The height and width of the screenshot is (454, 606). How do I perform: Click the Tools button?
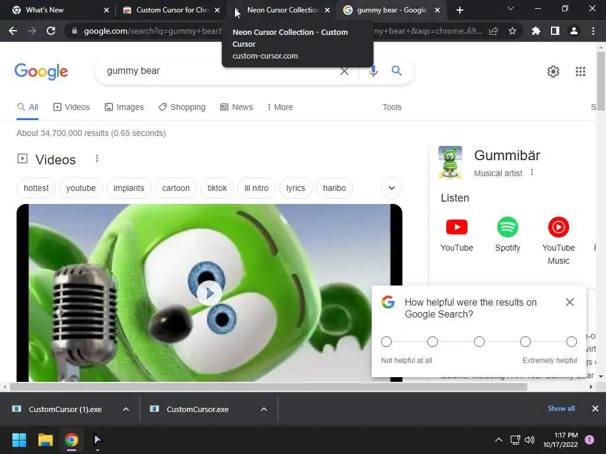[392, 107]
